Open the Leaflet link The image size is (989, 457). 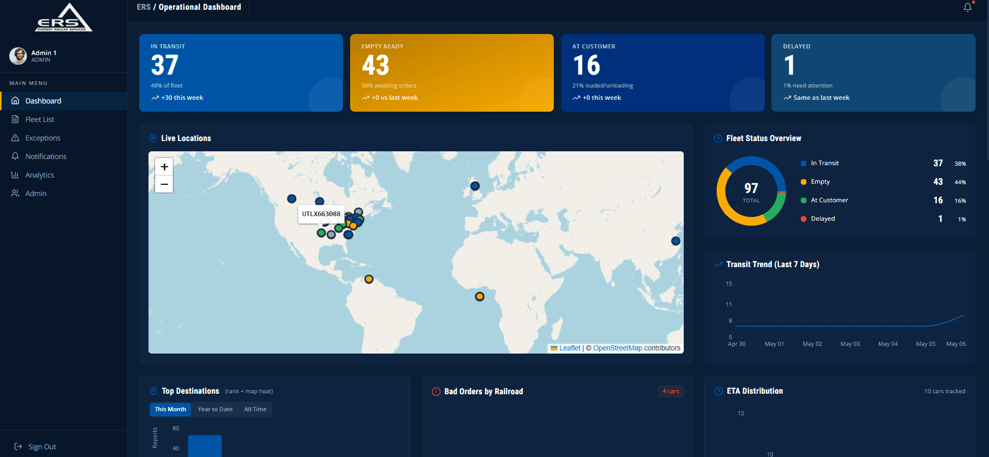pyautogui.click(x=570, y=348)
